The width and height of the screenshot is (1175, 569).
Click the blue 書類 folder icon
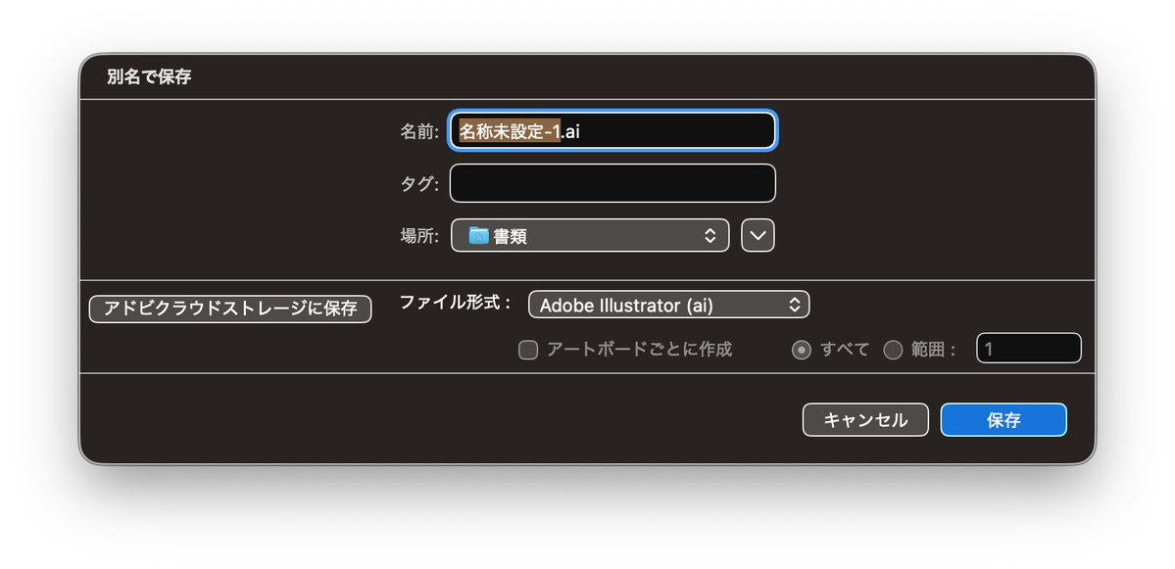[x=479, y=236]
